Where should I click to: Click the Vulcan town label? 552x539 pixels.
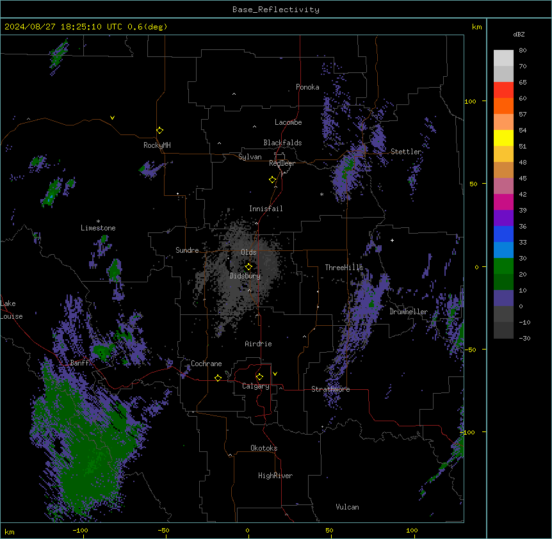tap(347, 507)
